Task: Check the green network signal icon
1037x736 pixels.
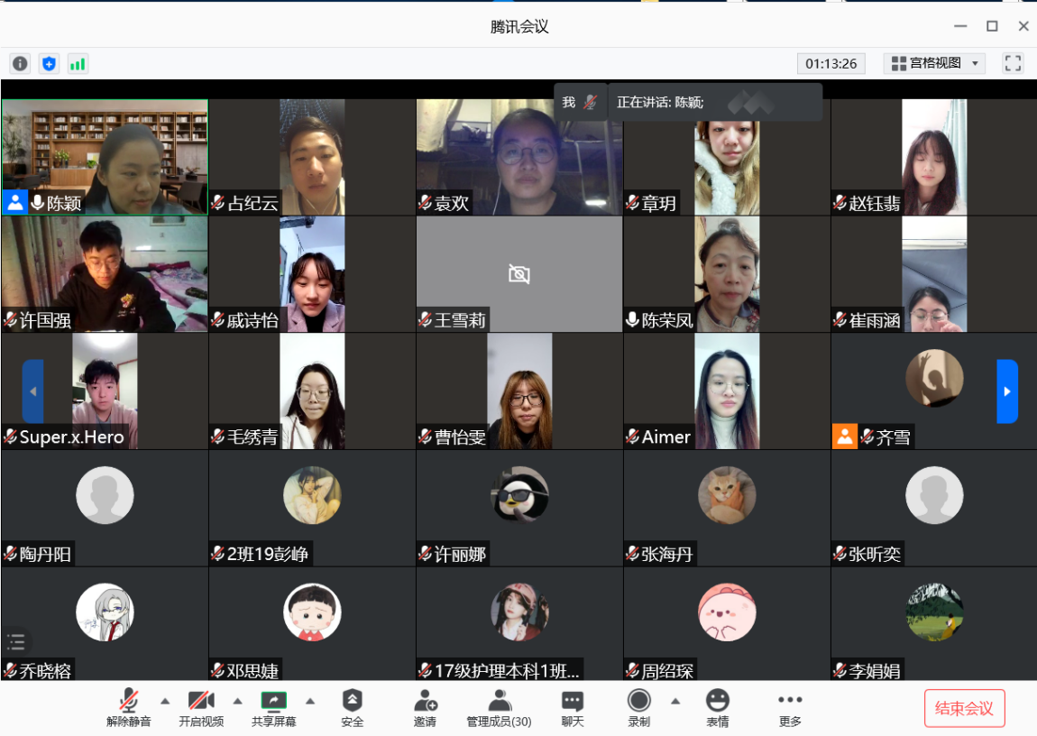Action: coord(78,63)
